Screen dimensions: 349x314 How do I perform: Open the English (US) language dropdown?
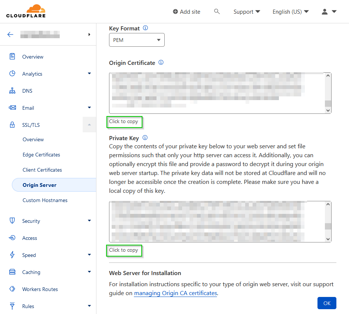pyautogui.click(x=290, y=11)
